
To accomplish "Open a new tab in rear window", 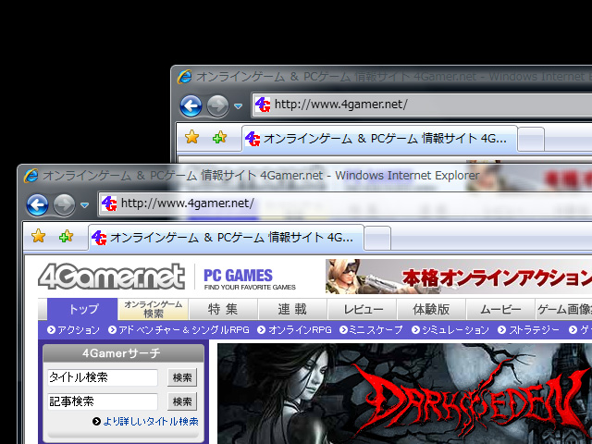I will coord(531,140).
